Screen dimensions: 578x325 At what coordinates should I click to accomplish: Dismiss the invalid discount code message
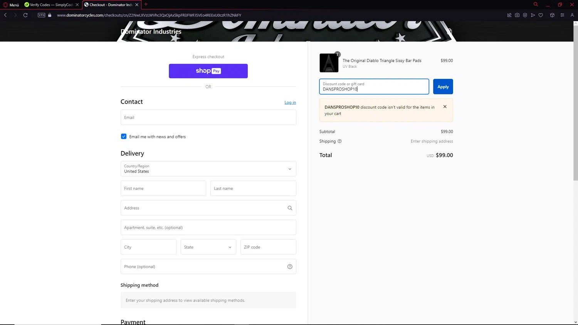click(x=445, y=107)
